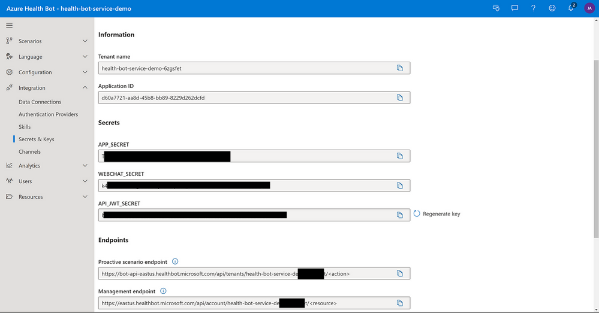Click the Secrets section heading
The width and height of the screenshot is (599, 313).
[109, 122]
